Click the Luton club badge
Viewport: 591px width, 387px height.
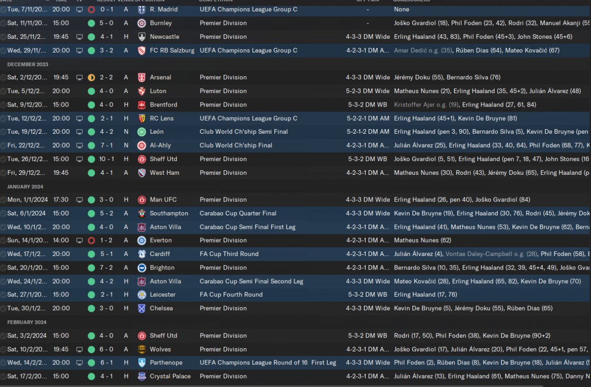142,91
